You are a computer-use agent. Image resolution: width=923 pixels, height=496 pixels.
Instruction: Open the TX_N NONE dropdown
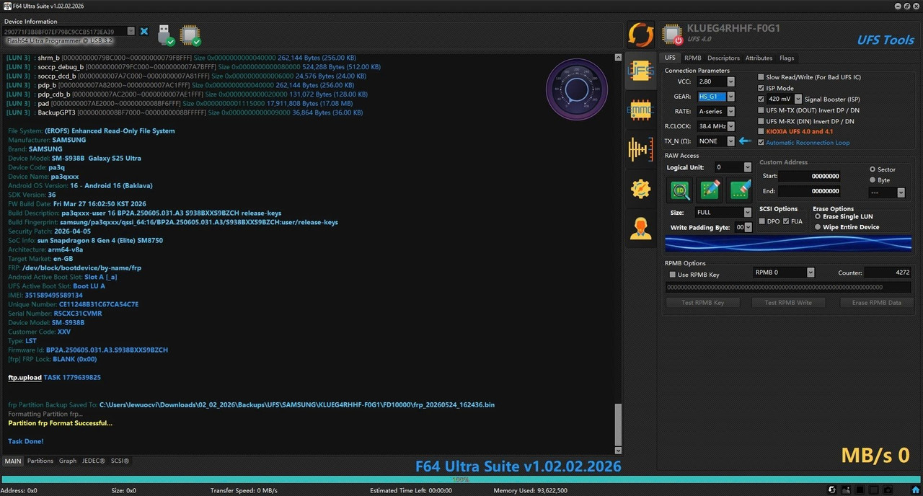730,141
